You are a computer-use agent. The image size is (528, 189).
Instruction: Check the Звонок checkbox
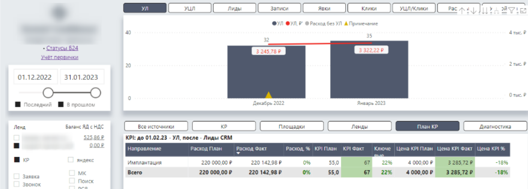16,184
